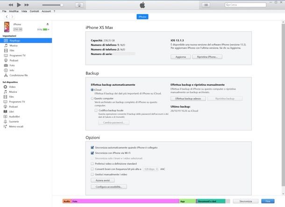Click the blue iPhone tab button
Viewport: 285px width, 207px height.
pos(142,17)
